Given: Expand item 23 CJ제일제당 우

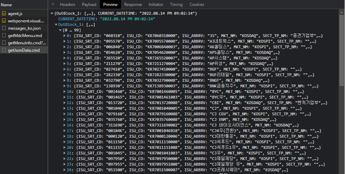Looking at the screenshot, I should coord(64,164).
